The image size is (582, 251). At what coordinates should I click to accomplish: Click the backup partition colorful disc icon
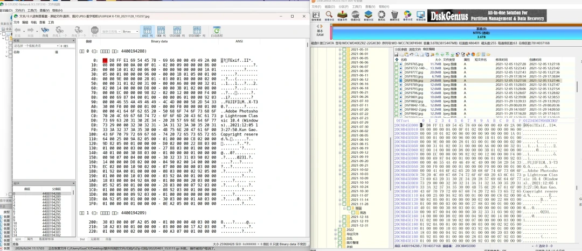point(407,16)
